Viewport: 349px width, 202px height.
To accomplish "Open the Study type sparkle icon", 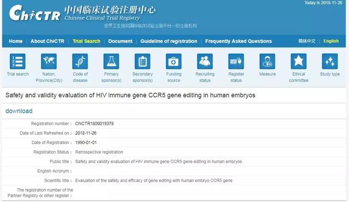I will point(330,61).
